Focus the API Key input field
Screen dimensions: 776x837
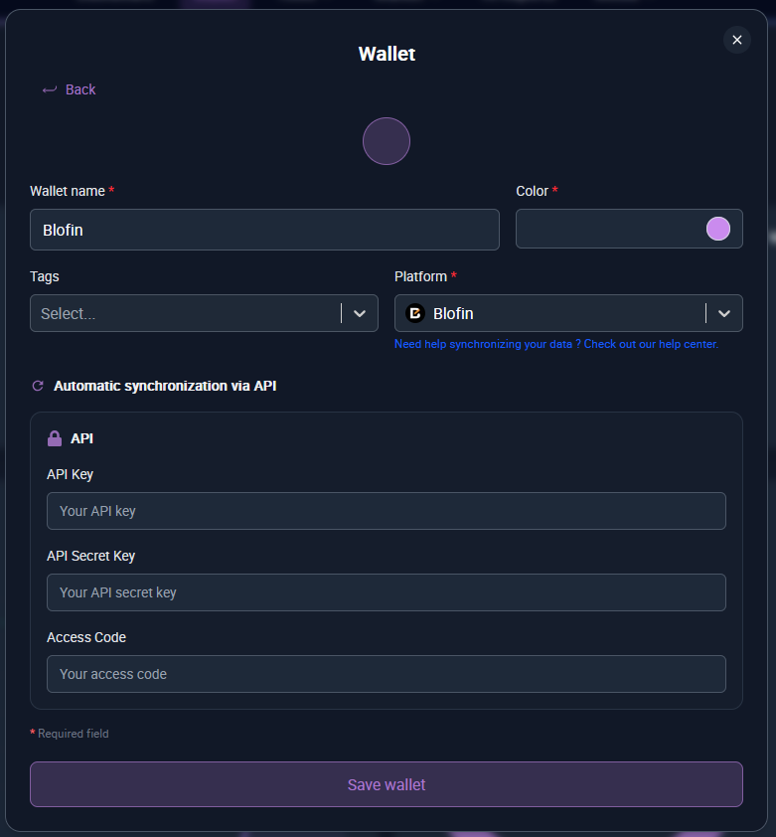386,511
